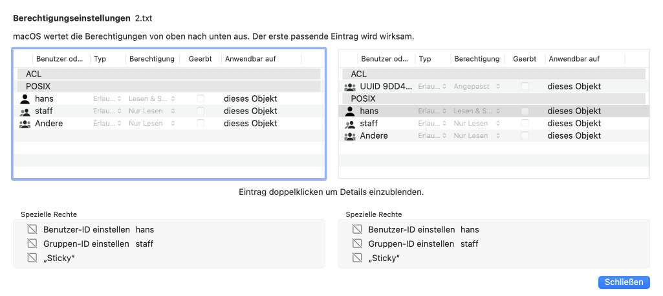
Task: Click the POSIX group row in right table
Action: click(x=494, y=98)
